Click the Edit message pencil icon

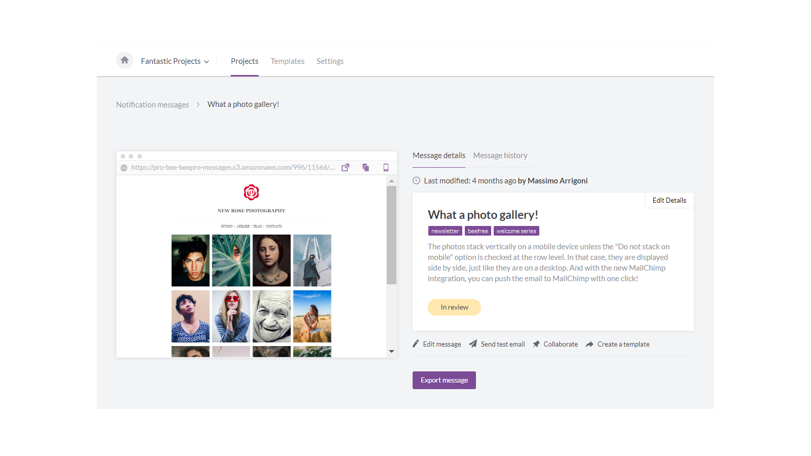coord(416,344)
